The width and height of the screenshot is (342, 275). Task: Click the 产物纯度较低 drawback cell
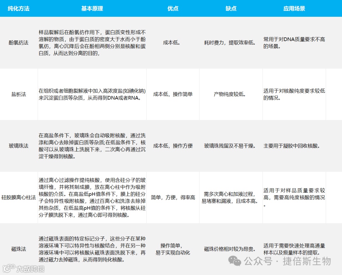tap(230, 94)
